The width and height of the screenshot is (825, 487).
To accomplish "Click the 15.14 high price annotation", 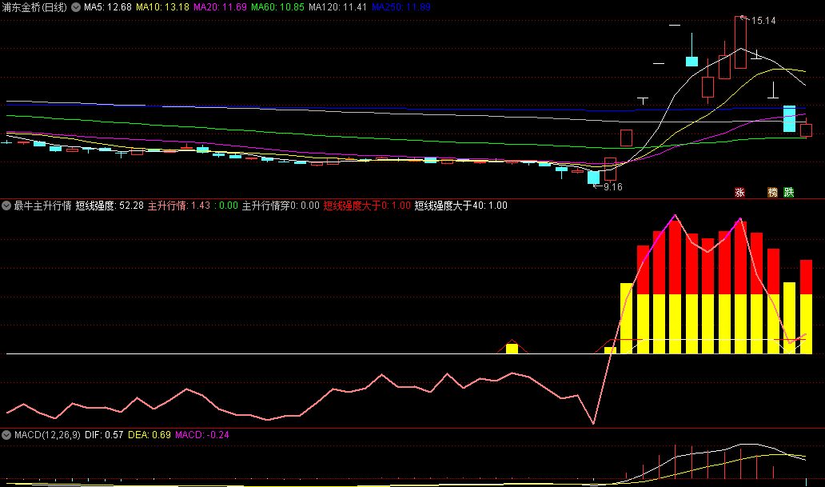I will pyautogui.click(x=763, y=21).
